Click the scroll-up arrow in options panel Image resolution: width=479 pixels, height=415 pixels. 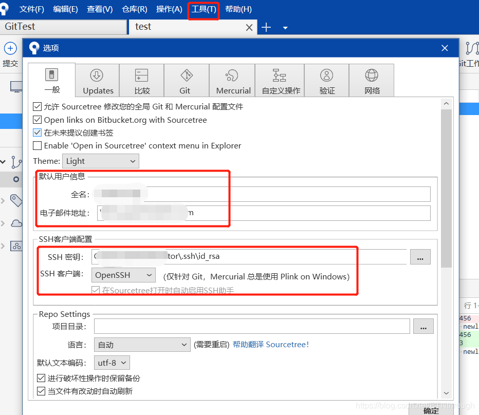coord(446,104)
